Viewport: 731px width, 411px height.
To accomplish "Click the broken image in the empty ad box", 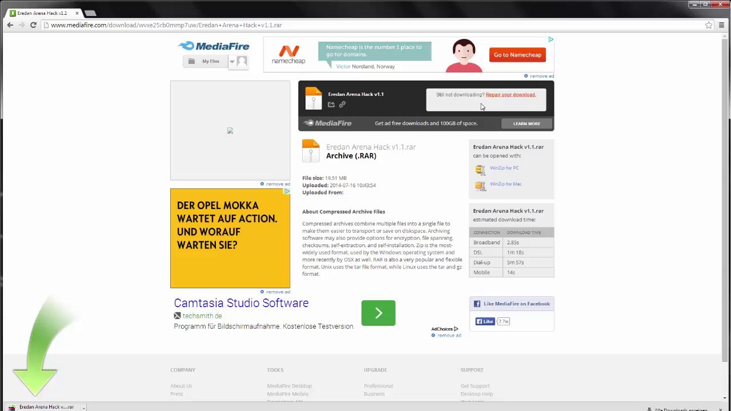I will coord(230,131).
